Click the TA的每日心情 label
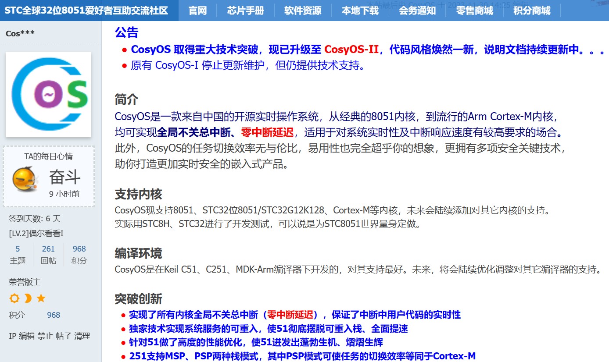This screenshot has width=609, height=362. [48, 156]
